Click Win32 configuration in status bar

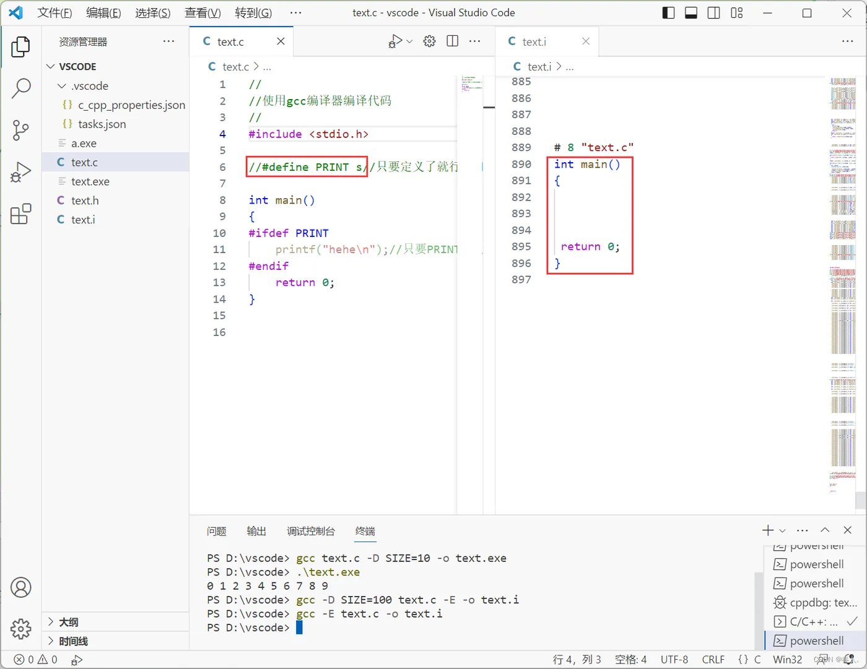tap(788, 660)
